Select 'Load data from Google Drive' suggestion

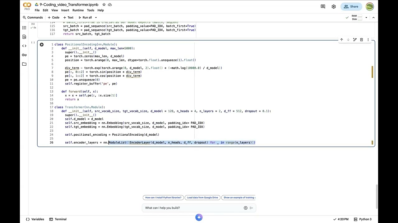(202, 198)
